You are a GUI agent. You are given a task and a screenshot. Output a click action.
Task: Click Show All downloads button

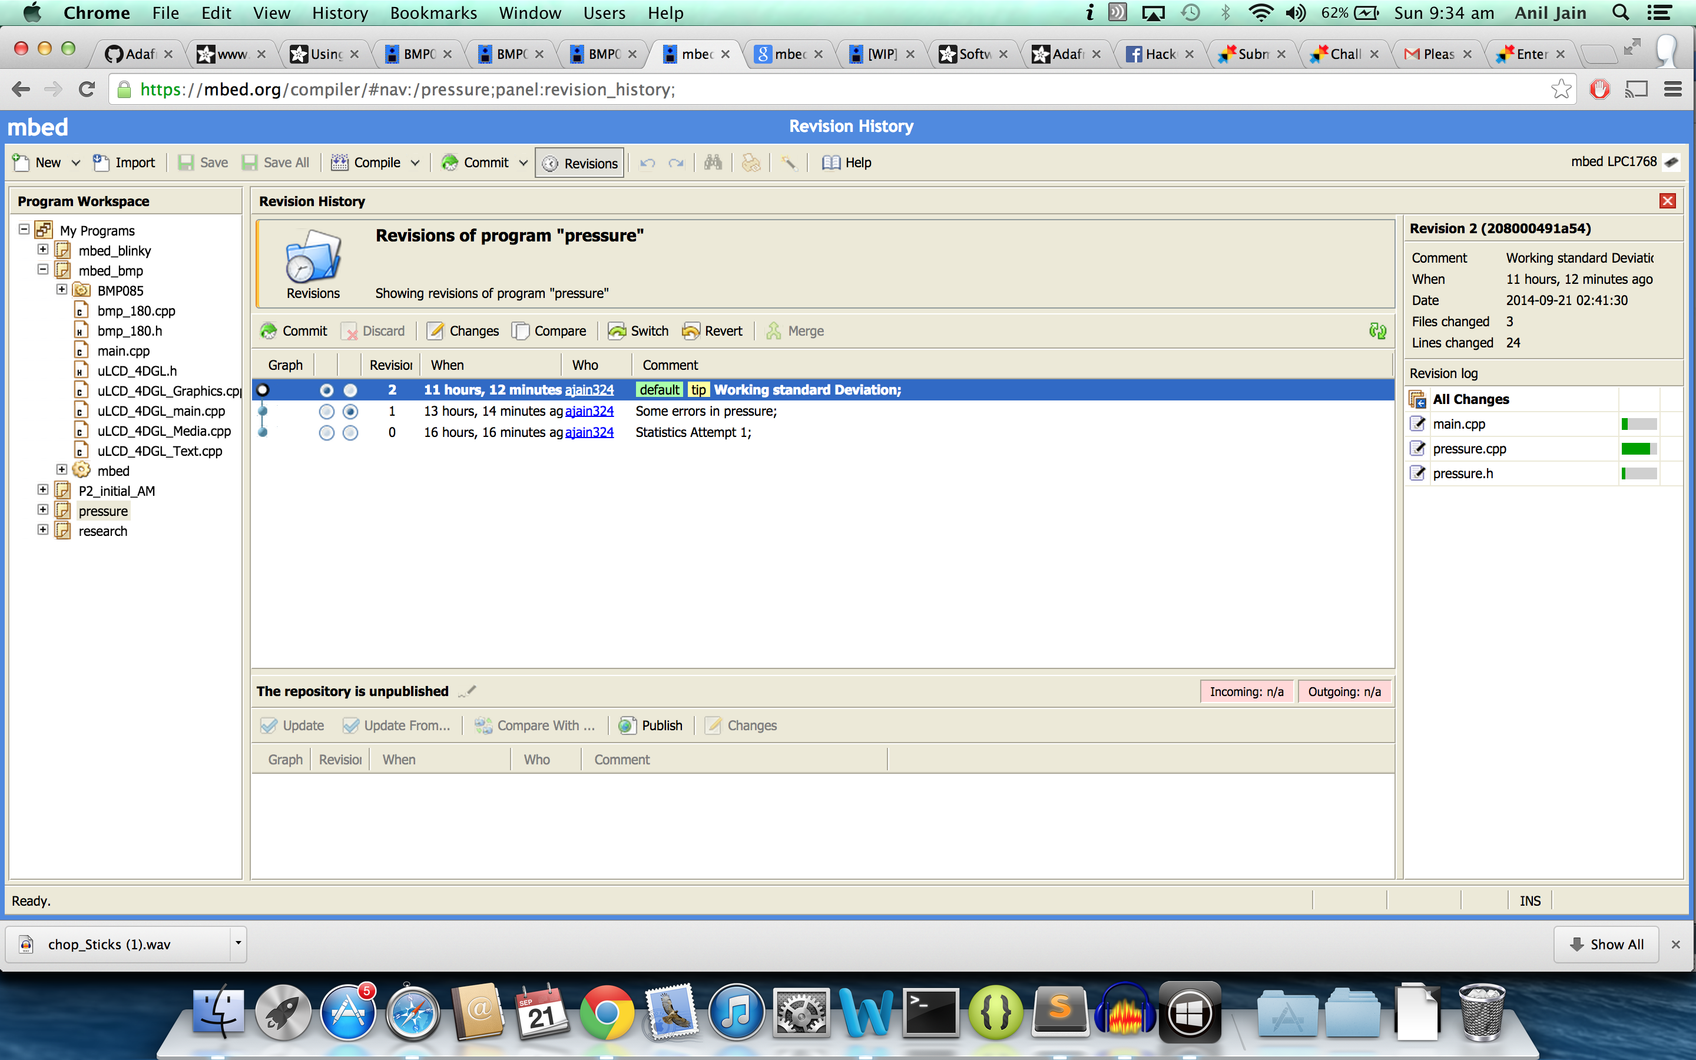click(1605, 945)
